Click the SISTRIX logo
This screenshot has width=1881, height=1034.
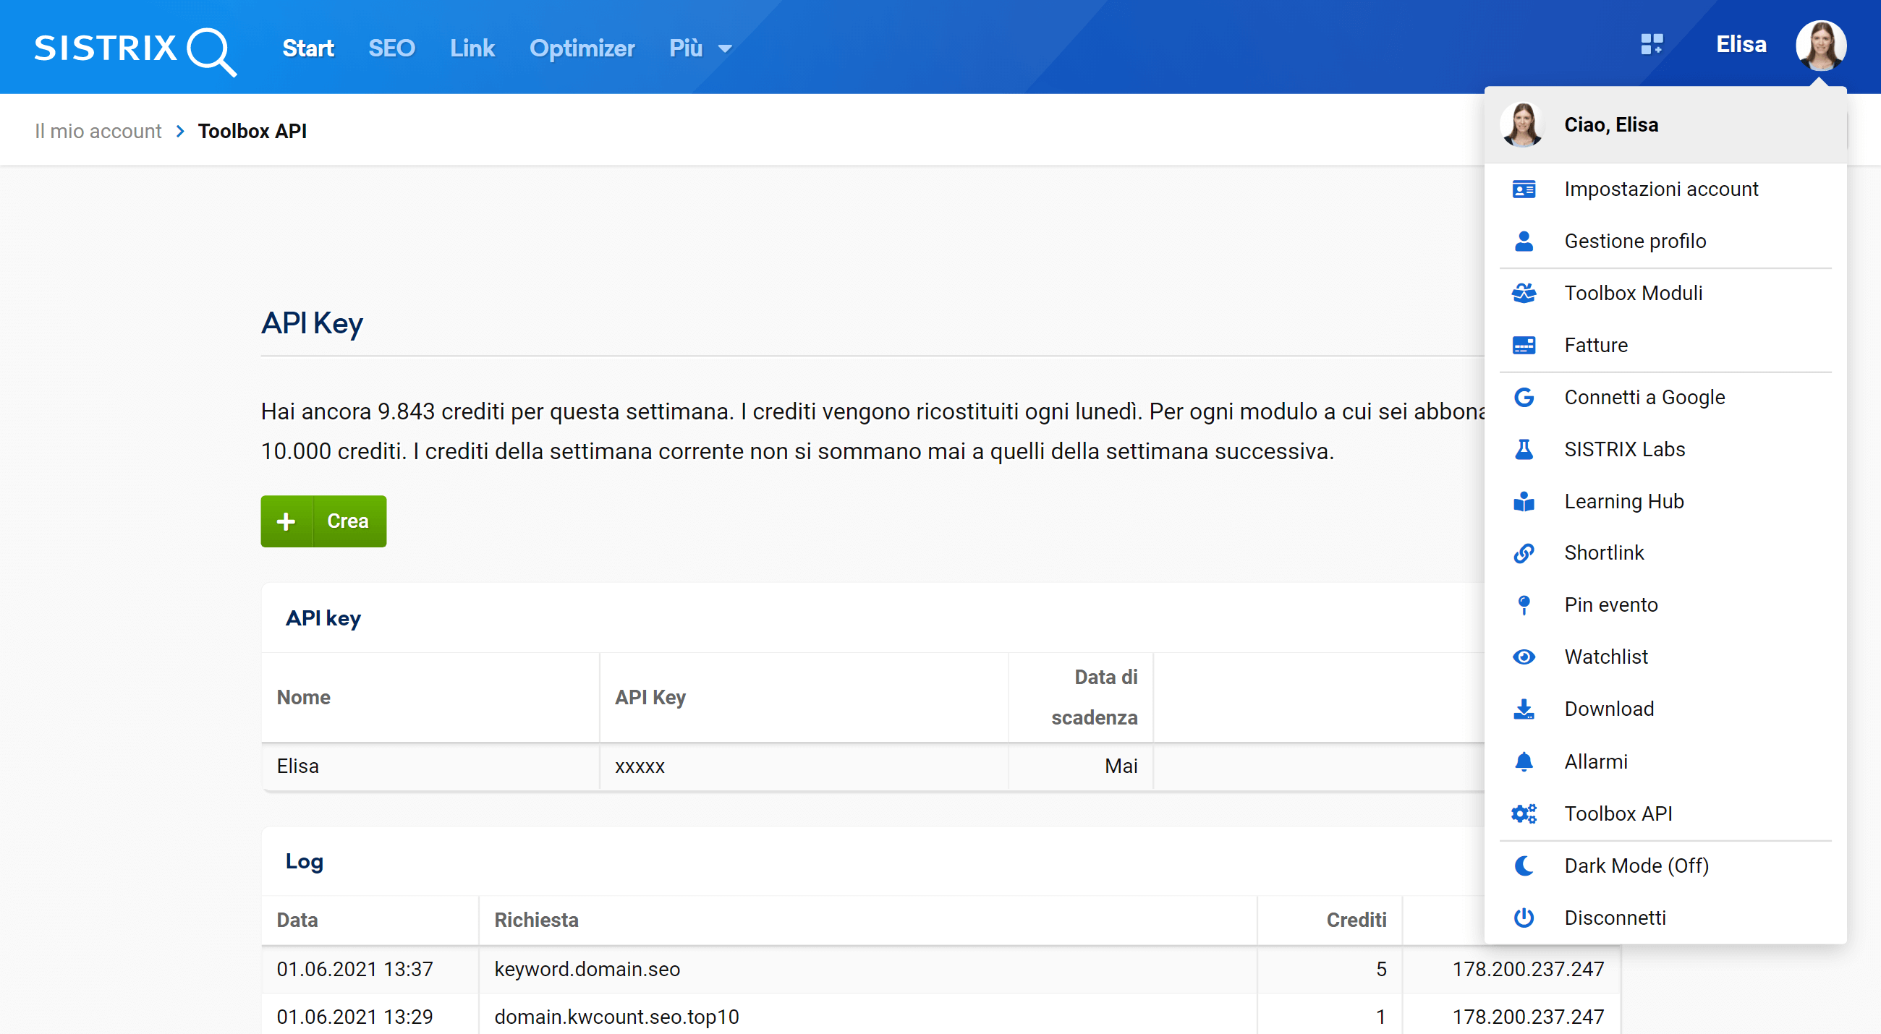(135, 51)
